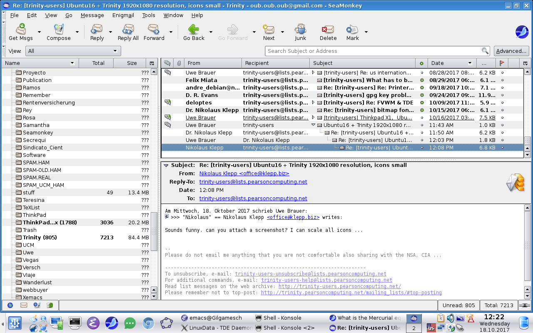Click the folder pane vertical scrollbar thumb

[154, 231]
